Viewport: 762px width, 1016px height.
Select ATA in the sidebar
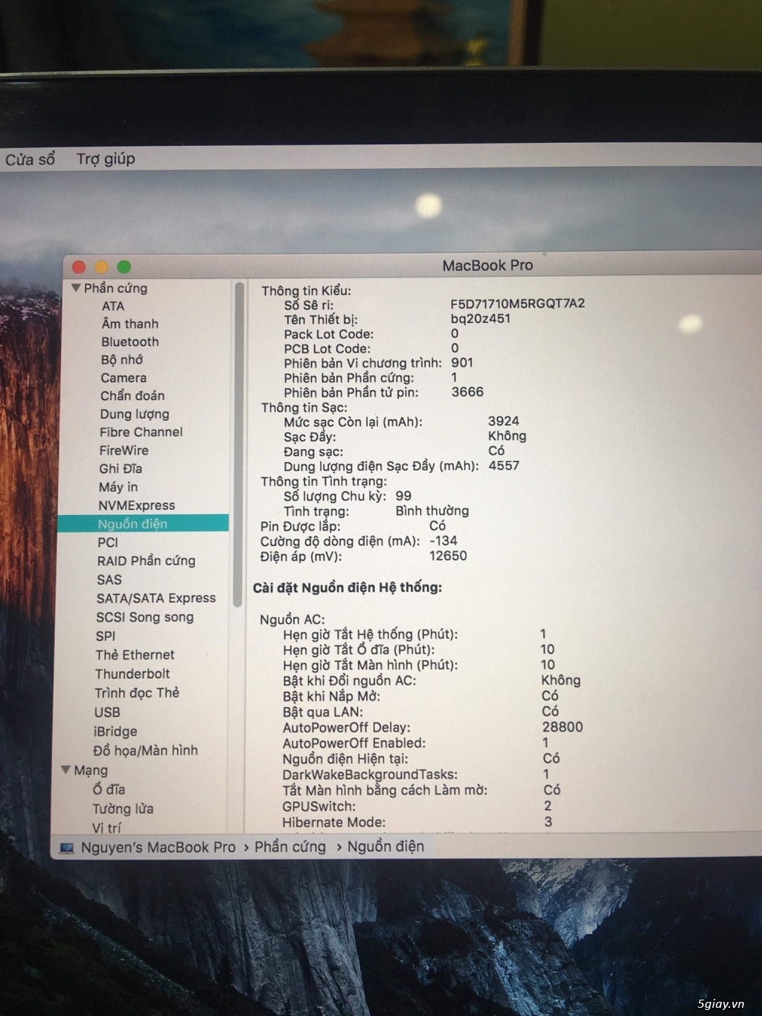tap(113, 306)
